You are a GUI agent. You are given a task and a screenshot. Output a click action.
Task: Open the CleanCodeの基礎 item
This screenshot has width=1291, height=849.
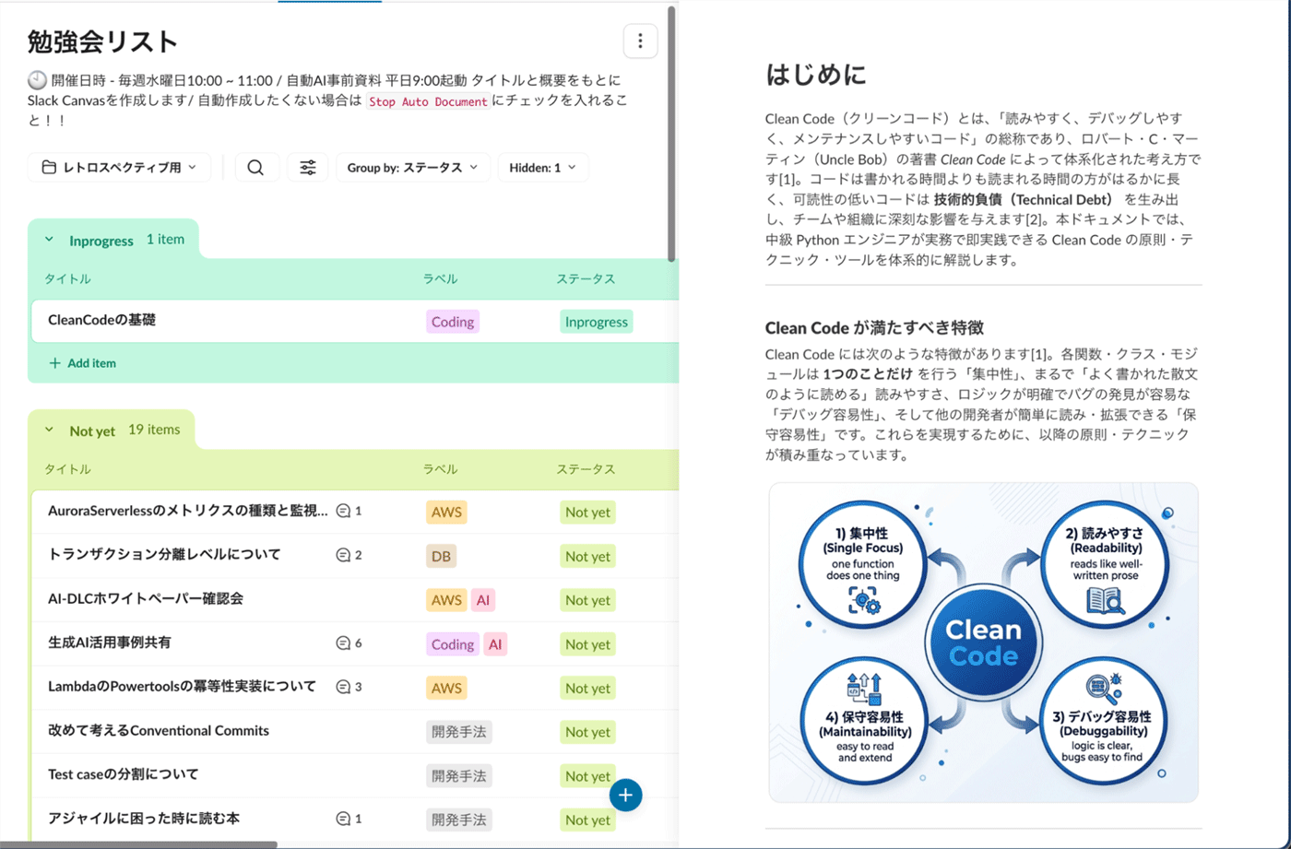(102, 320)
